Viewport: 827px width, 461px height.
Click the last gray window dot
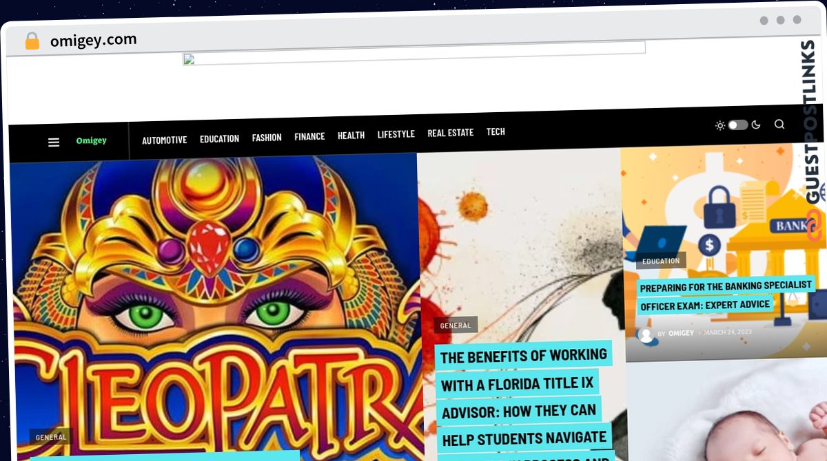[797, 20]
